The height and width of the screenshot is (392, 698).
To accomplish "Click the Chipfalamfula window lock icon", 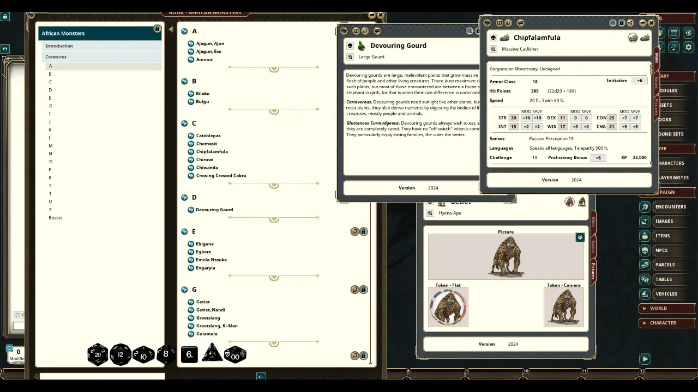I will [622, 23].
